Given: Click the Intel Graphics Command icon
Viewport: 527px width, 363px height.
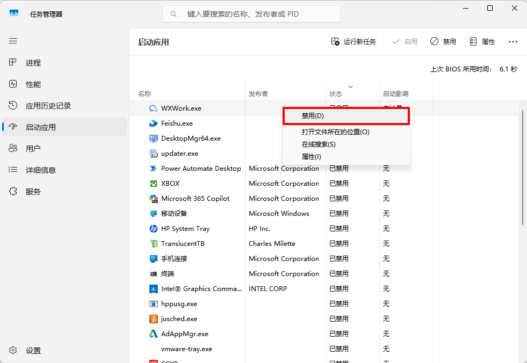Looking at the screenshot, I should coord(153,289).
